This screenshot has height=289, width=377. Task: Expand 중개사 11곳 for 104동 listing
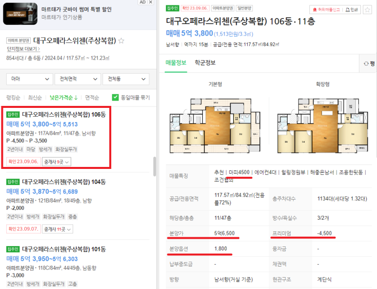click(58, 229)
